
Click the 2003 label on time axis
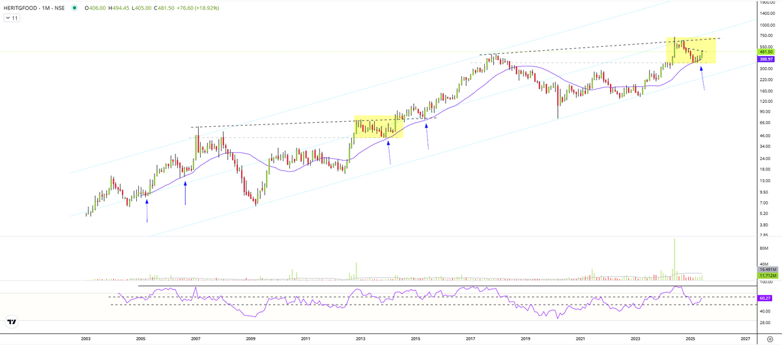pyautogui.click(x=85, y=339)
